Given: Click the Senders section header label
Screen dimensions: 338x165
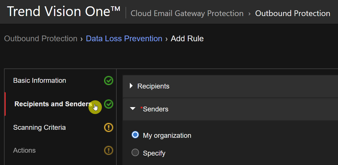Looking at the screenshot, I should (x=155, y=109).
